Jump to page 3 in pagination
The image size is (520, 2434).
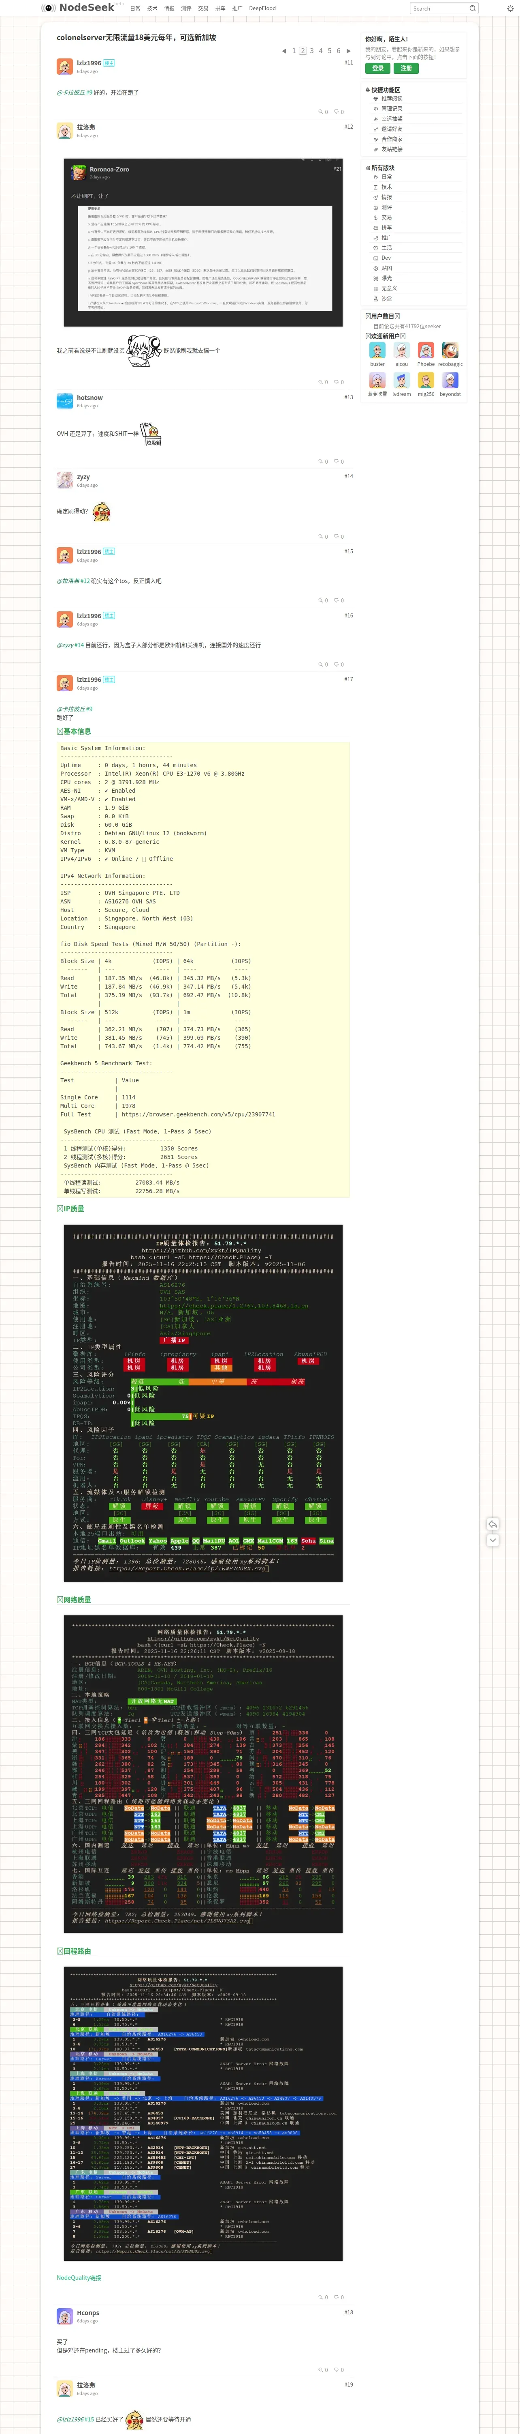coord(311,51)
